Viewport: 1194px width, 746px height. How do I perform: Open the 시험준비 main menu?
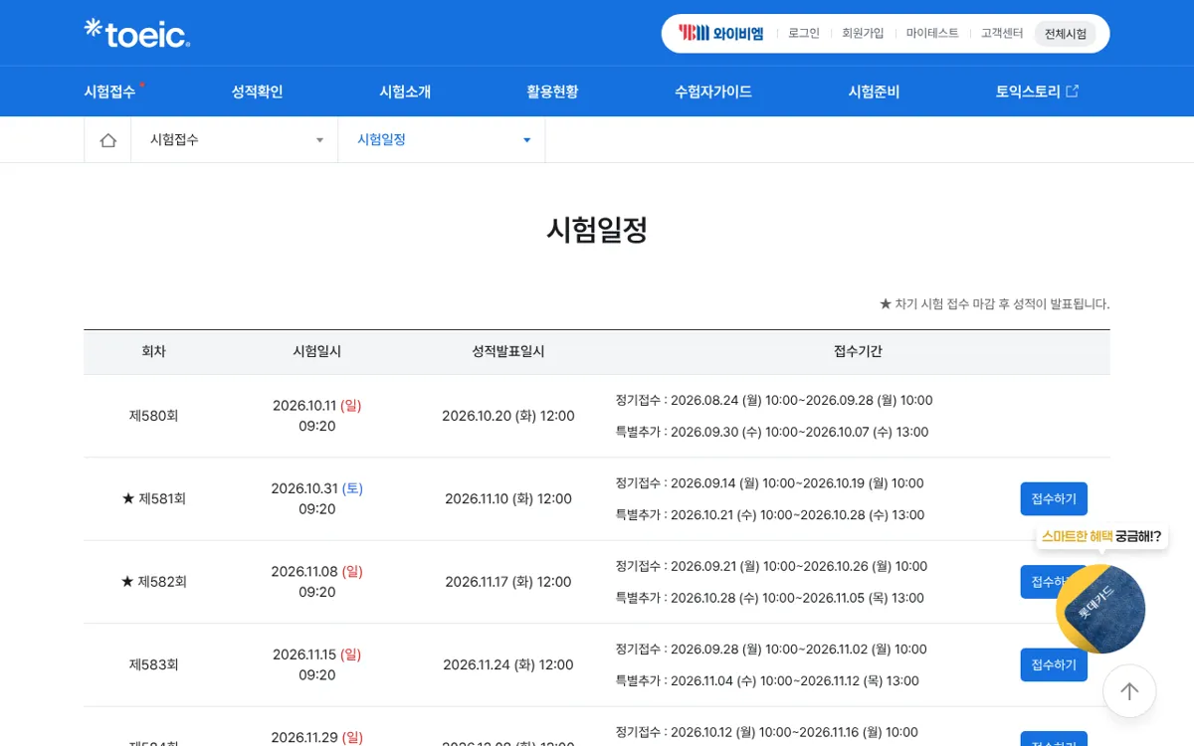click(874, 92)
